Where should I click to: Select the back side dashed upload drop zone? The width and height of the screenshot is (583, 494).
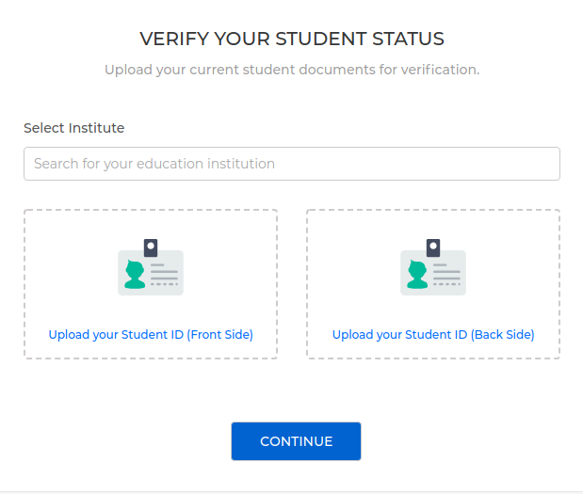(x=433, y=284)
